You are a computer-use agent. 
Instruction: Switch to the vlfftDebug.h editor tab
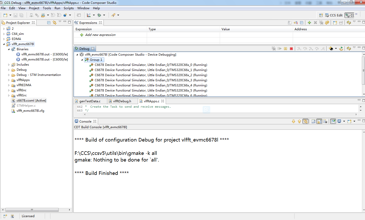tap(122, 101)
